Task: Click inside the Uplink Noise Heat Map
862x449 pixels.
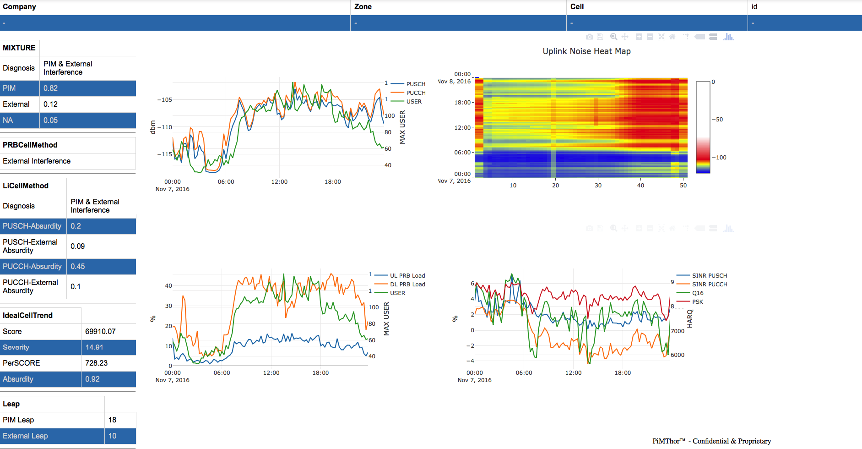Action: 581,127
